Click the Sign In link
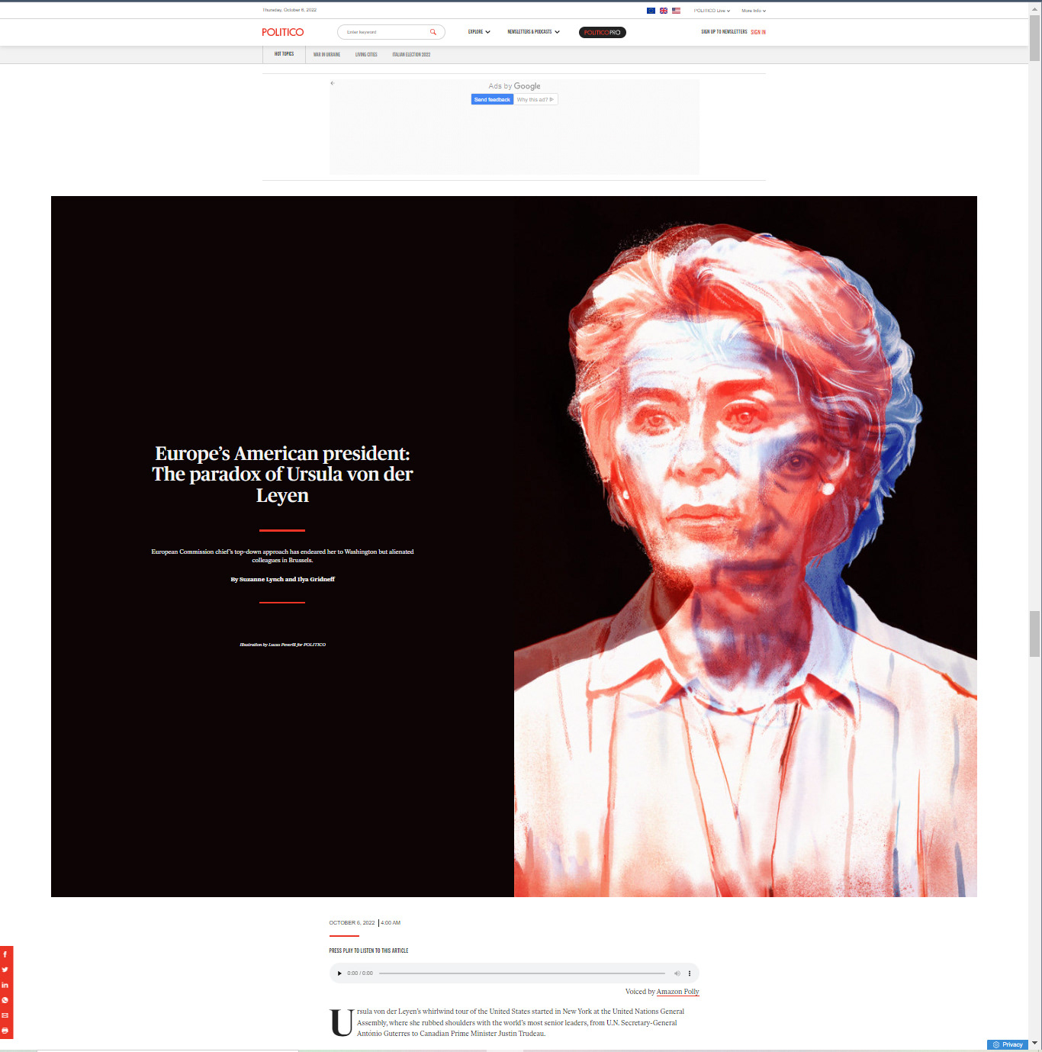The height and width of the screenshot is (1052, 1042). [758, 32]
